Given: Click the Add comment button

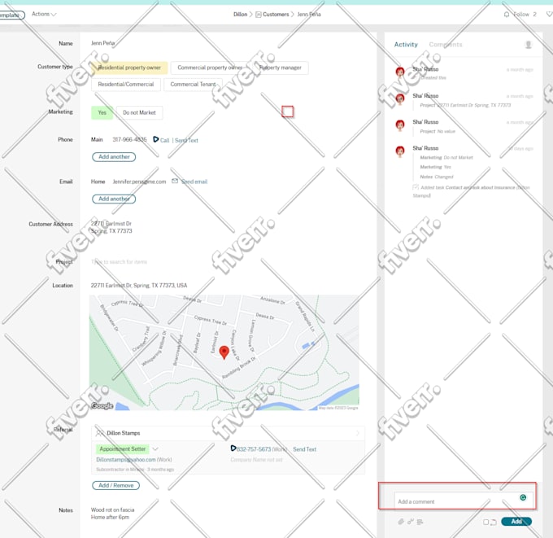Looking at the screenshot, I should tap(516, 522).
